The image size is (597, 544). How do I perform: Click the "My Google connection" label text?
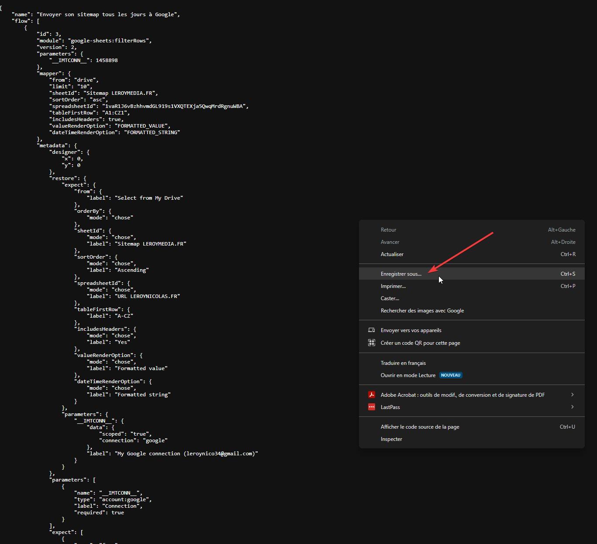point(186,454)
